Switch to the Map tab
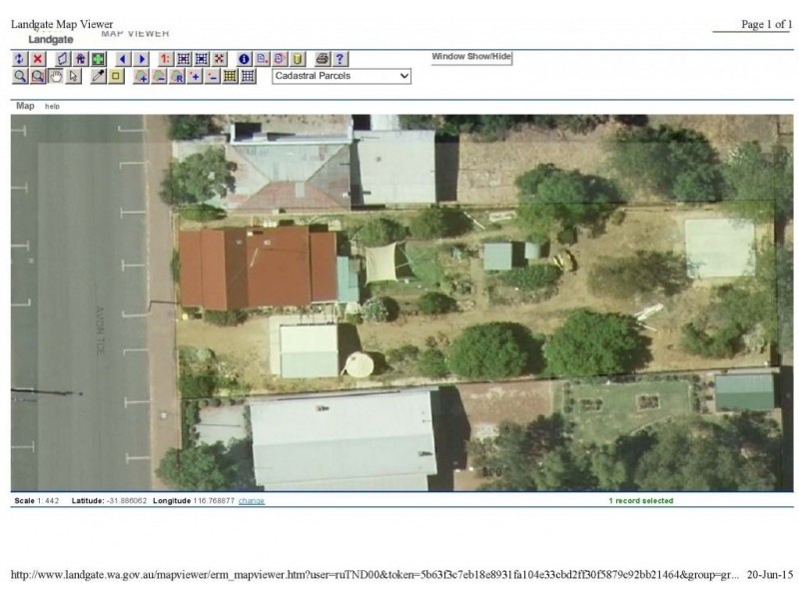The width and height of the screenshot is (799, 599). click(25, 106)
